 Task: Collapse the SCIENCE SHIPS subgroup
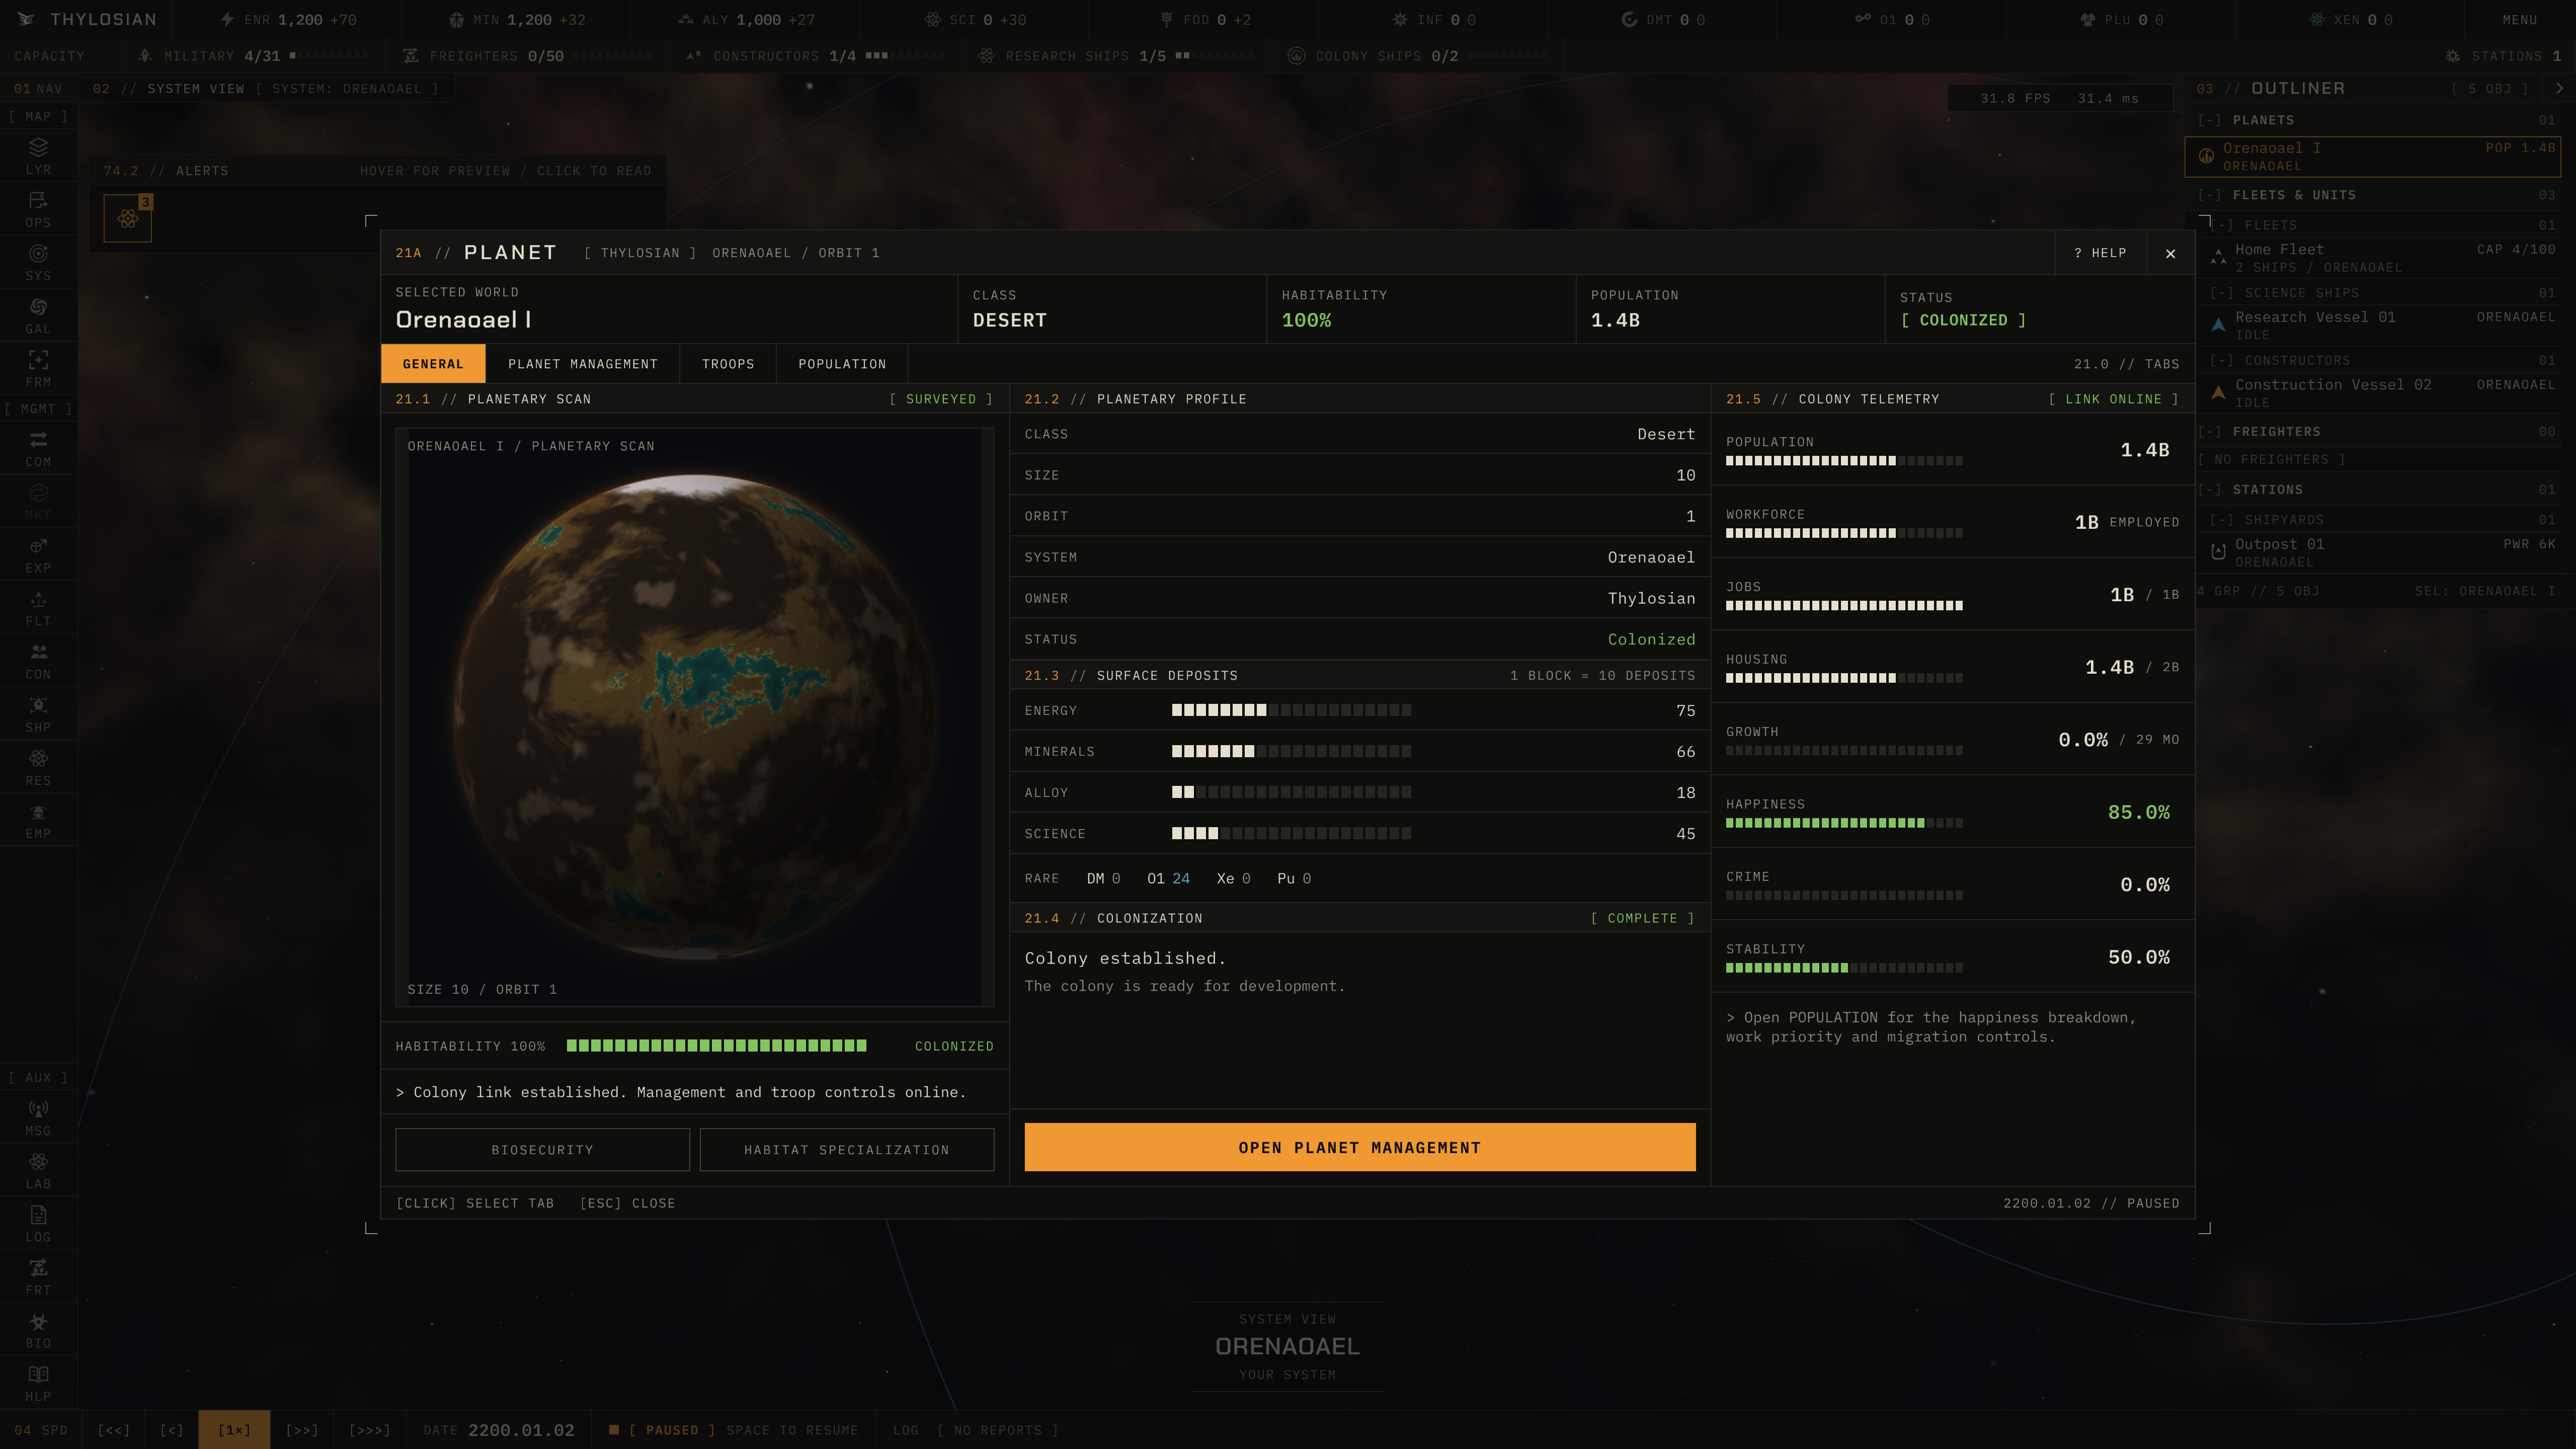pyautogui.click(x=2221, y=293)
